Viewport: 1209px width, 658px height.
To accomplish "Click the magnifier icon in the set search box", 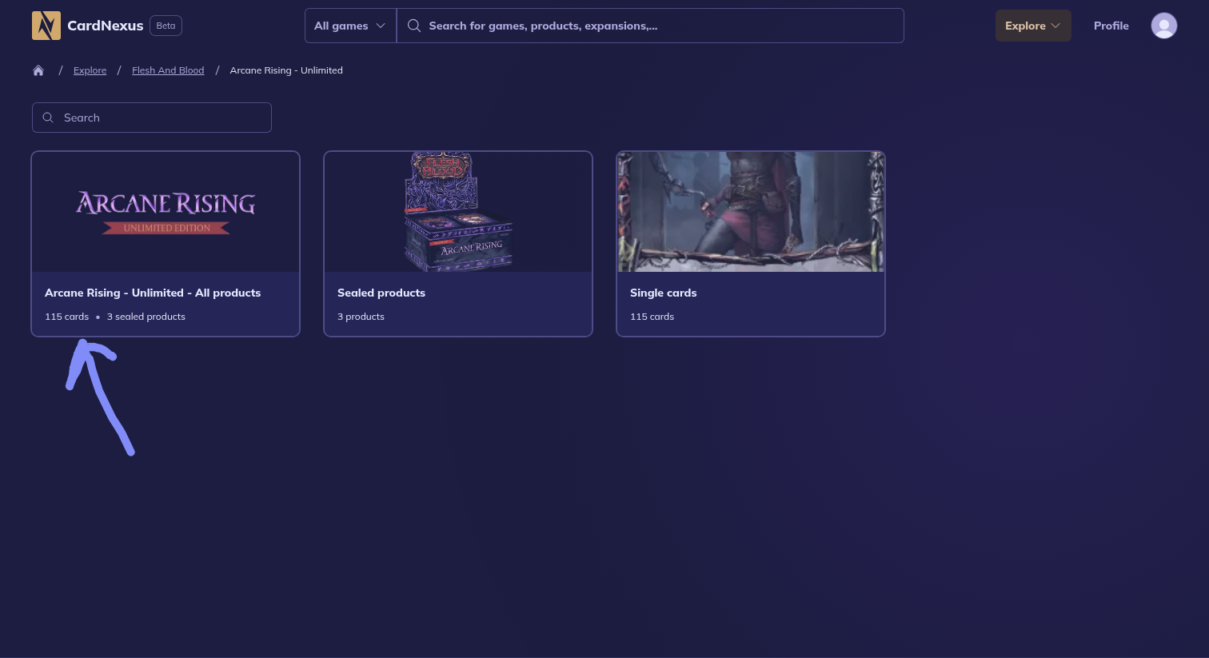I will click(x=48, y=118).
